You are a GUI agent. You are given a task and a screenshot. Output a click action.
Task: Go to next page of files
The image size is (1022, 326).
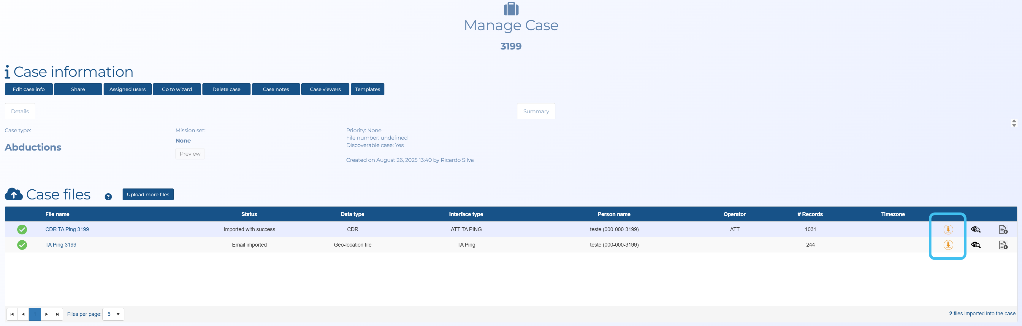point(46,314)
